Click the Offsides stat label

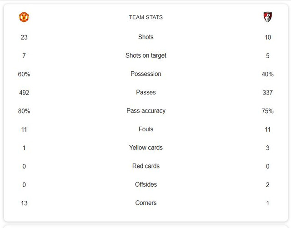(x=146, y=184)
